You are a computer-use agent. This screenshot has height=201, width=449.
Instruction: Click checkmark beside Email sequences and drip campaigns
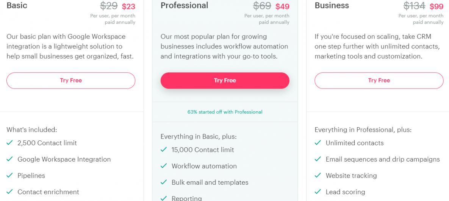318,159
